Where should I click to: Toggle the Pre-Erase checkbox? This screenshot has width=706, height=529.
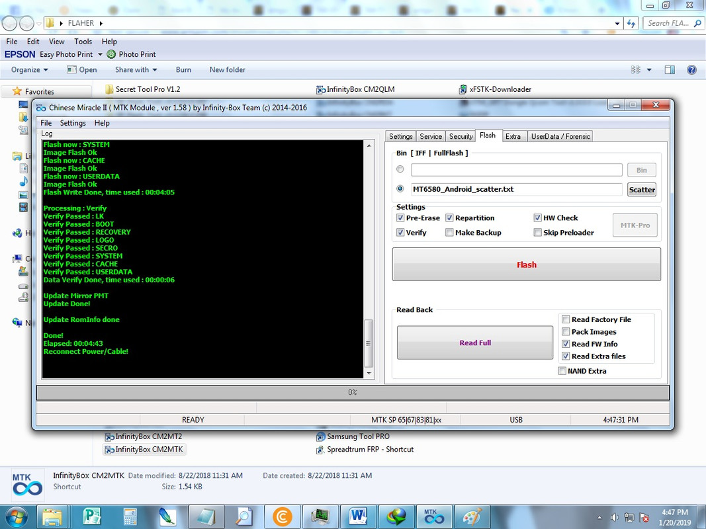point(400,218)
